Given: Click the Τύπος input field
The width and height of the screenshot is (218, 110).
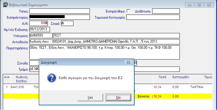Looking at the screenshot, I should [x=60, y=11].
